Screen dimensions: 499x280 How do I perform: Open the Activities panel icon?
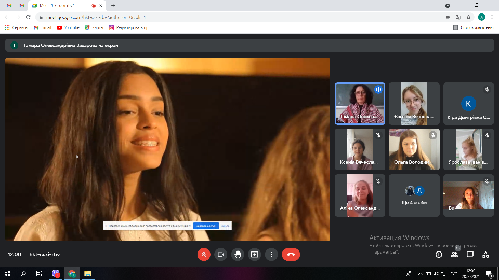[485, 255]
